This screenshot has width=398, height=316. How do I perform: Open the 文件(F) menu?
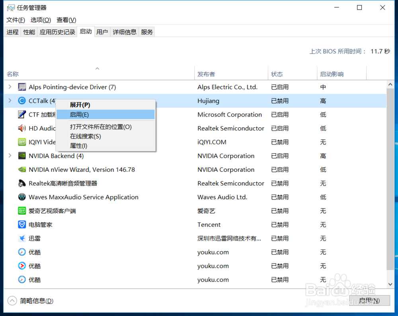pyautogui.click(x=16, y=20)
